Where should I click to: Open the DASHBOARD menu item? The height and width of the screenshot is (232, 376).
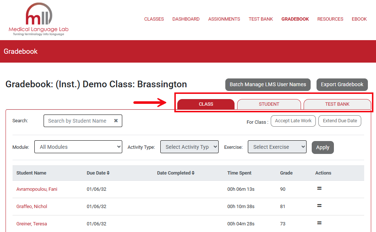[x=186, y=19]
